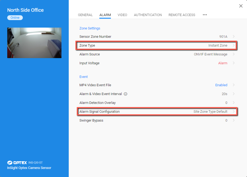
Task: Expand Alarm Detection Overlay chevron
Action: [234, 103]
